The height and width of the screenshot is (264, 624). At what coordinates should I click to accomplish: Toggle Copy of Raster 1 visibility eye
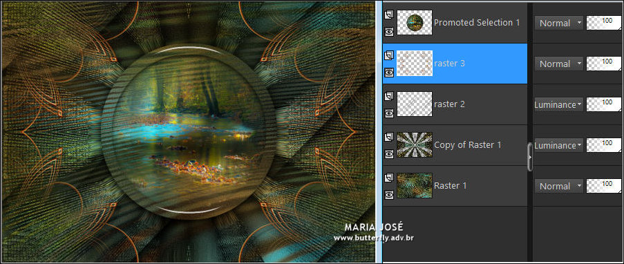[389, 153]
